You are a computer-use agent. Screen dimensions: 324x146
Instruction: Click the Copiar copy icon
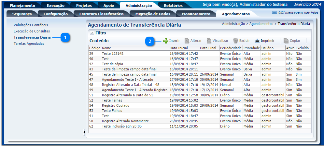tap(286, 41)
